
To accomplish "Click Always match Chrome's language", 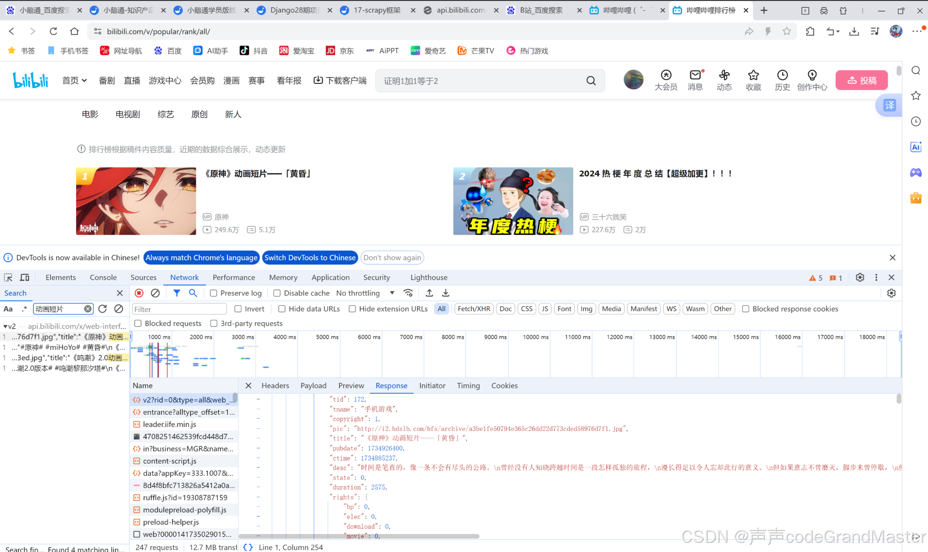I will tap(202, 258).
